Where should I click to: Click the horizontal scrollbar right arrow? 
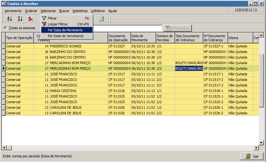click(256, 147)
